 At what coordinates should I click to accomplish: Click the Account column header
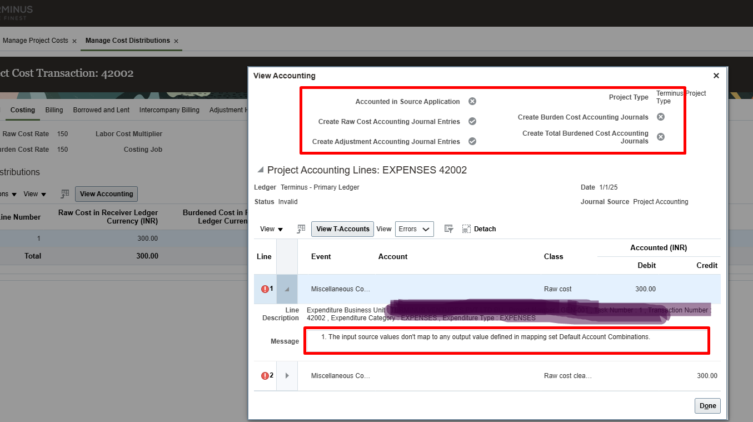(x=393, y=257)
